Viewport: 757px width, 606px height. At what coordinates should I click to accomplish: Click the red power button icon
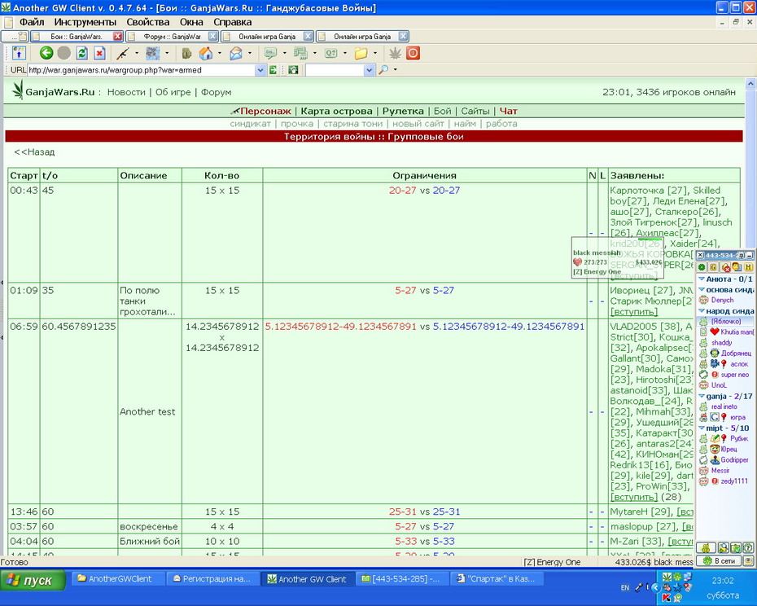[413, 53]
